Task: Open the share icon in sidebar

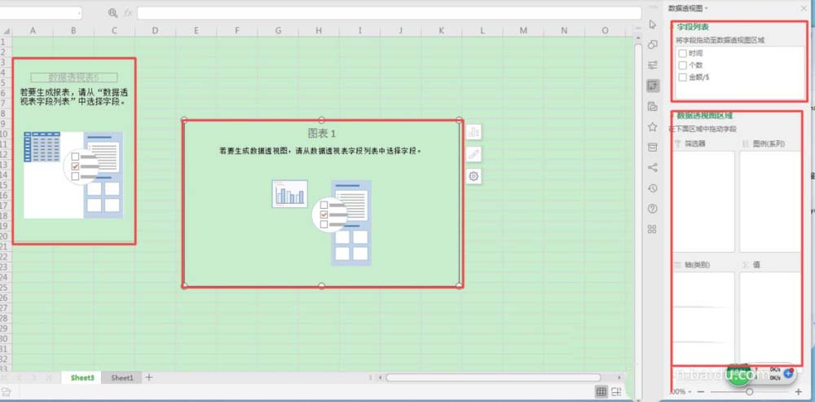Action: 652,167
